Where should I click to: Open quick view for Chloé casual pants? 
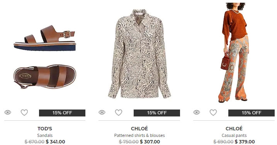click(x=196, y=112)
